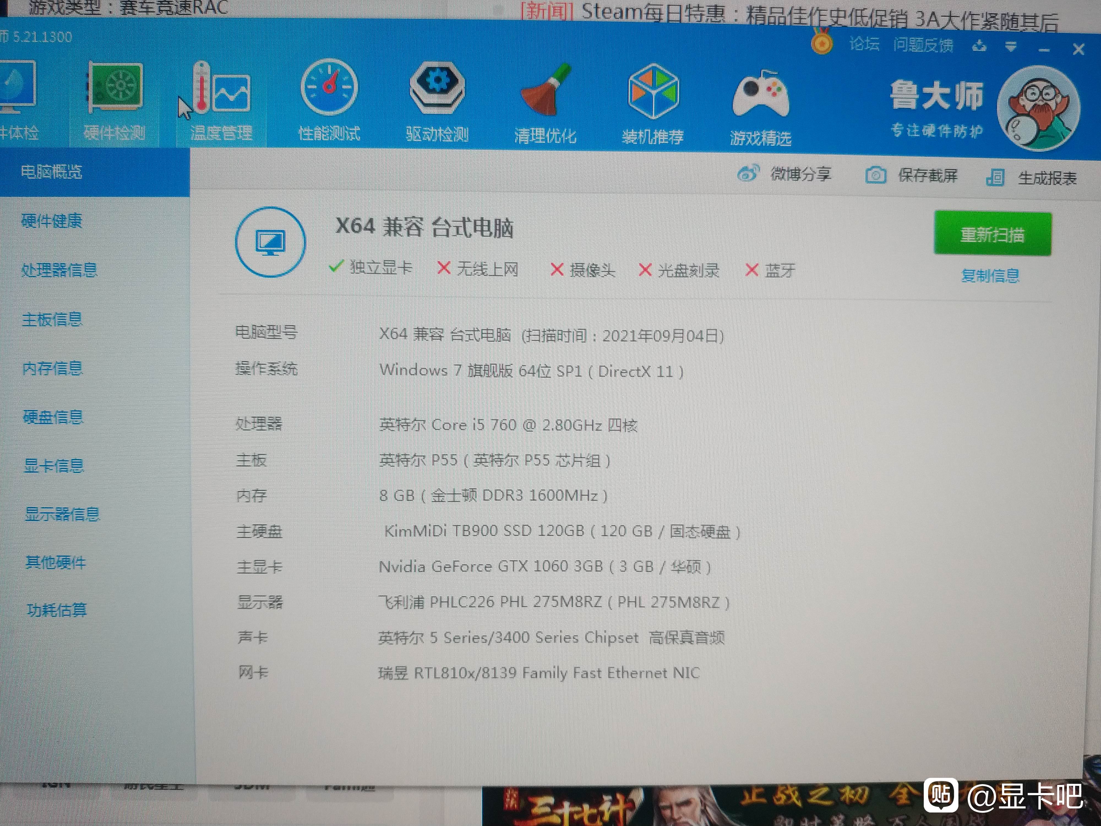The width and height of the screenshot is (1101, 826).
Task: Select 主板信息 sidebar tab
Action: [52, 319]
